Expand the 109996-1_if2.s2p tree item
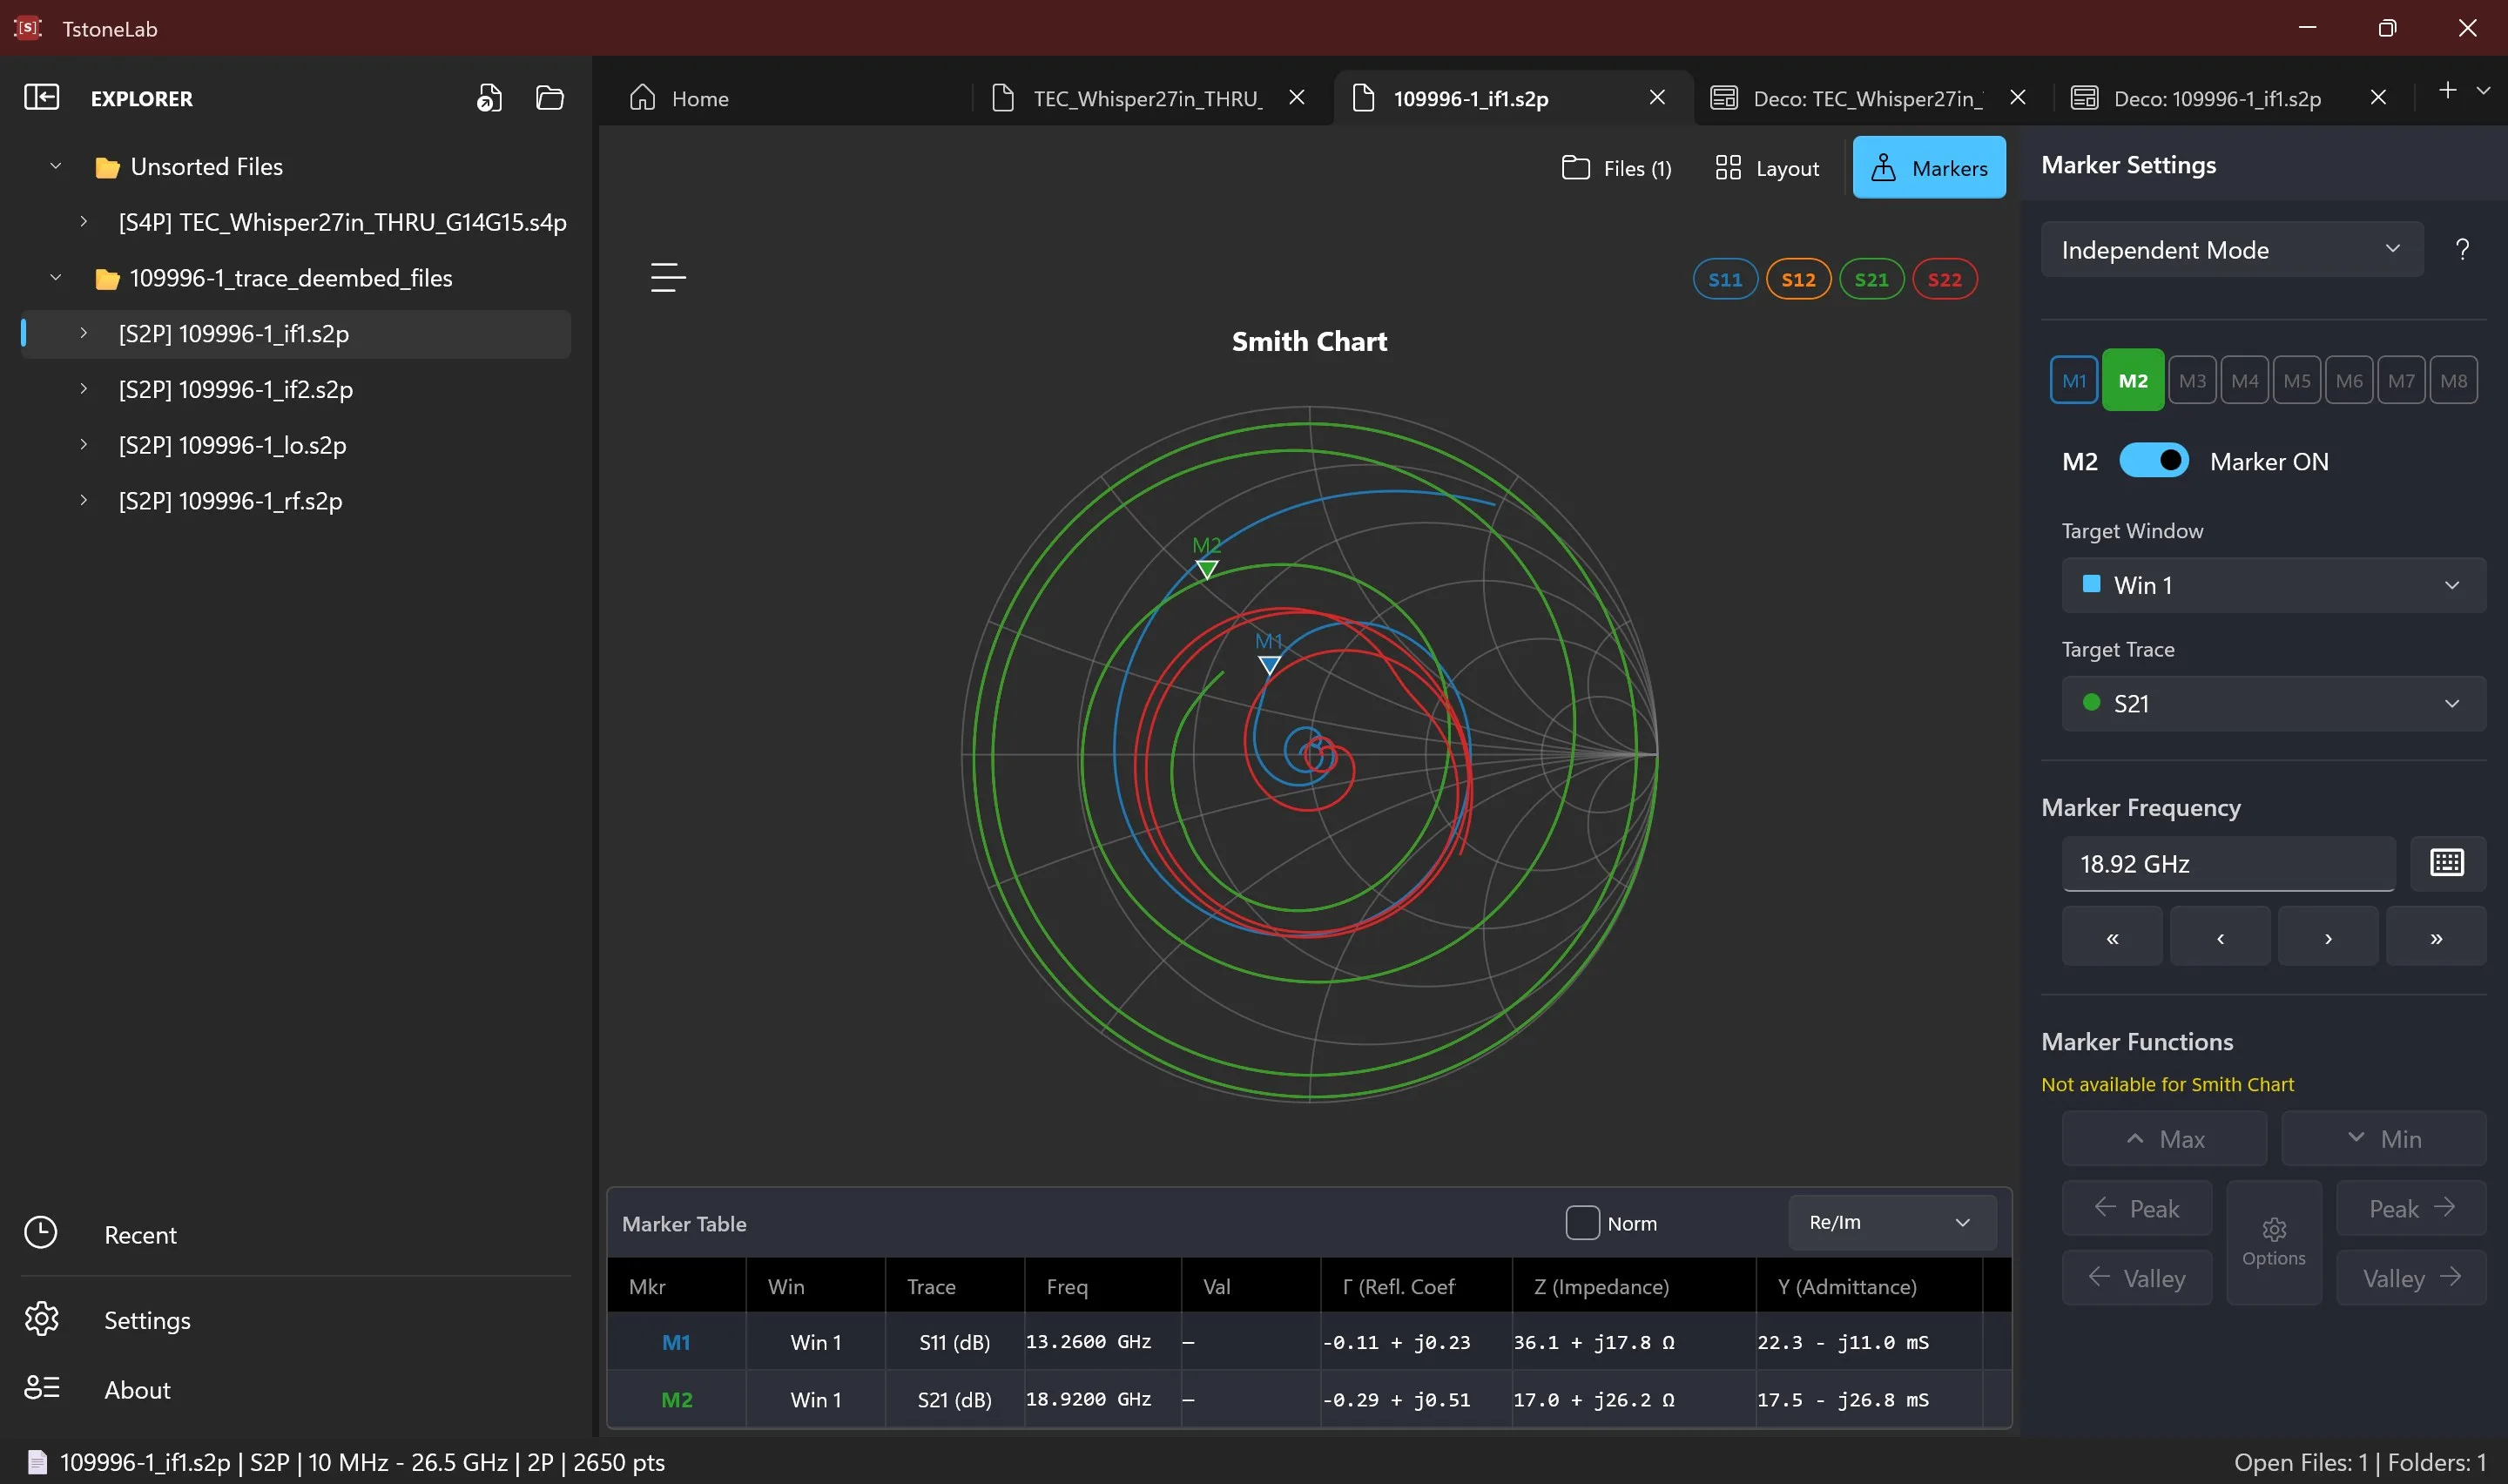This screenshot has height=1484, width=2508. click(84, 388)
